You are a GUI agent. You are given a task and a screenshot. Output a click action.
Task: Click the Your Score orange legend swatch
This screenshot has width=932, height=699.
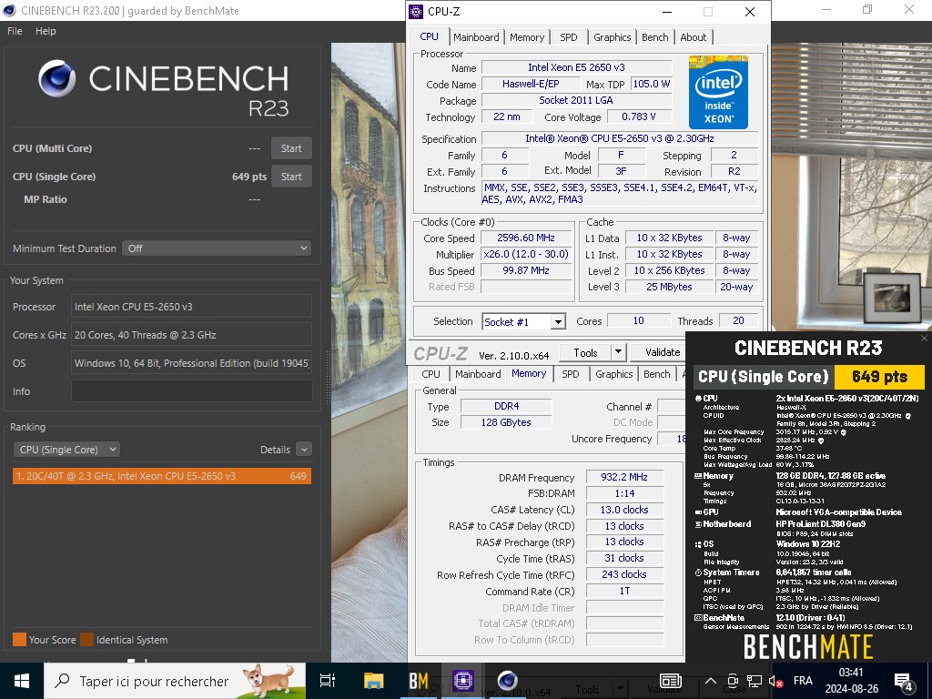pos(20,640)
